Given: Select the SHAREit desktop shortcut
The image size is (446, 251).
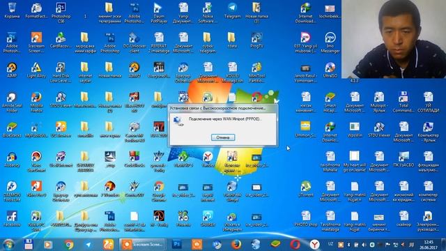Looking at the screenshot, I should 208,219.
